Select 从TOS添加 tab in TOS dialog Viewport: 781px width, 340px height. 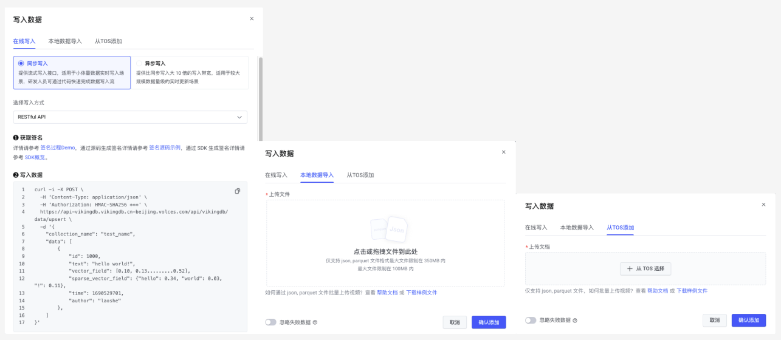(620, 228)
